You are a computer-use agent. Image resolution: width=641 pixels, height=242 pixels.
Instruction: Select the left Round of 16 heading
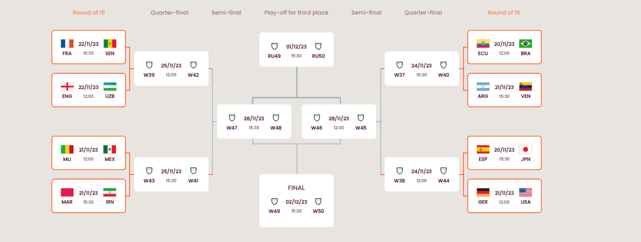(x=89, y=13)
